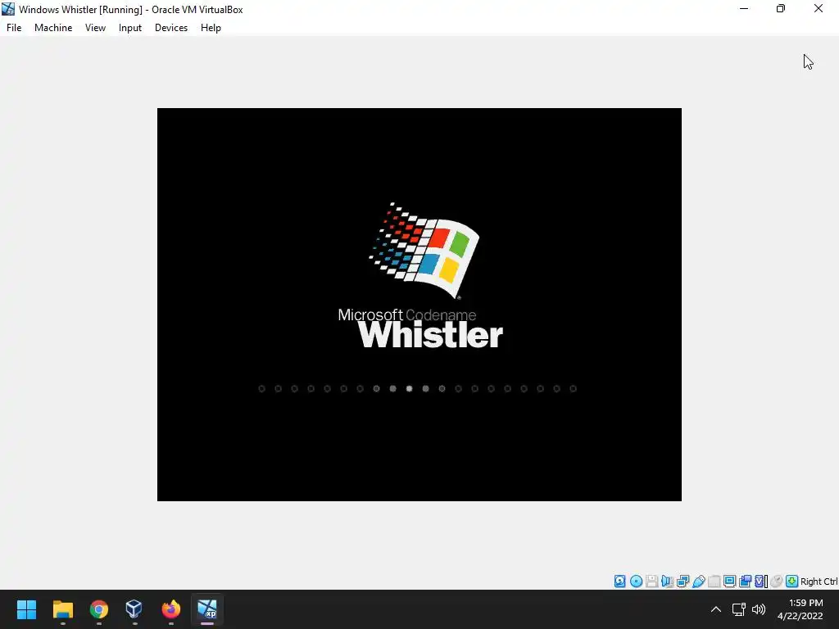Open the network tray icon

click(x=739, y=609)
